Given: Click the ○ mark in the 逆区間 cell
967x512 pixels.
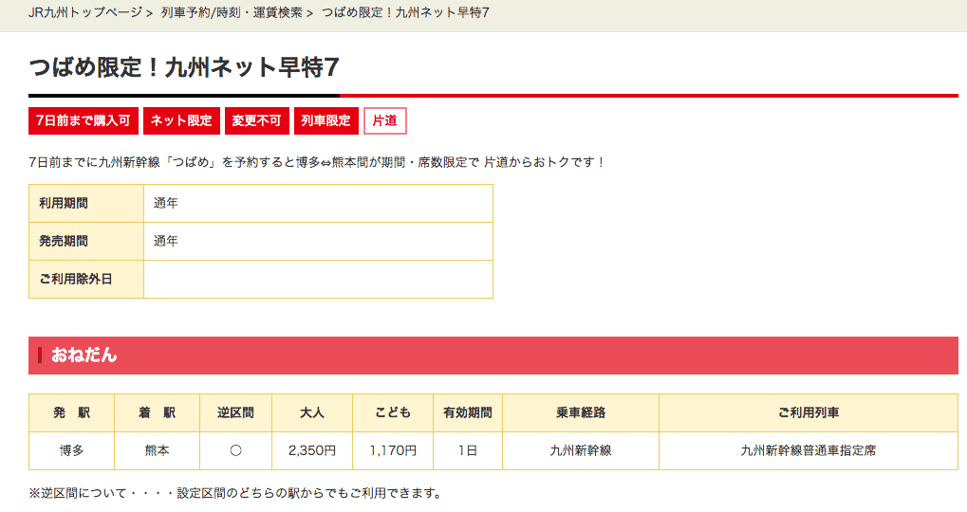Looking at the screenshot, I should point(235,451).
